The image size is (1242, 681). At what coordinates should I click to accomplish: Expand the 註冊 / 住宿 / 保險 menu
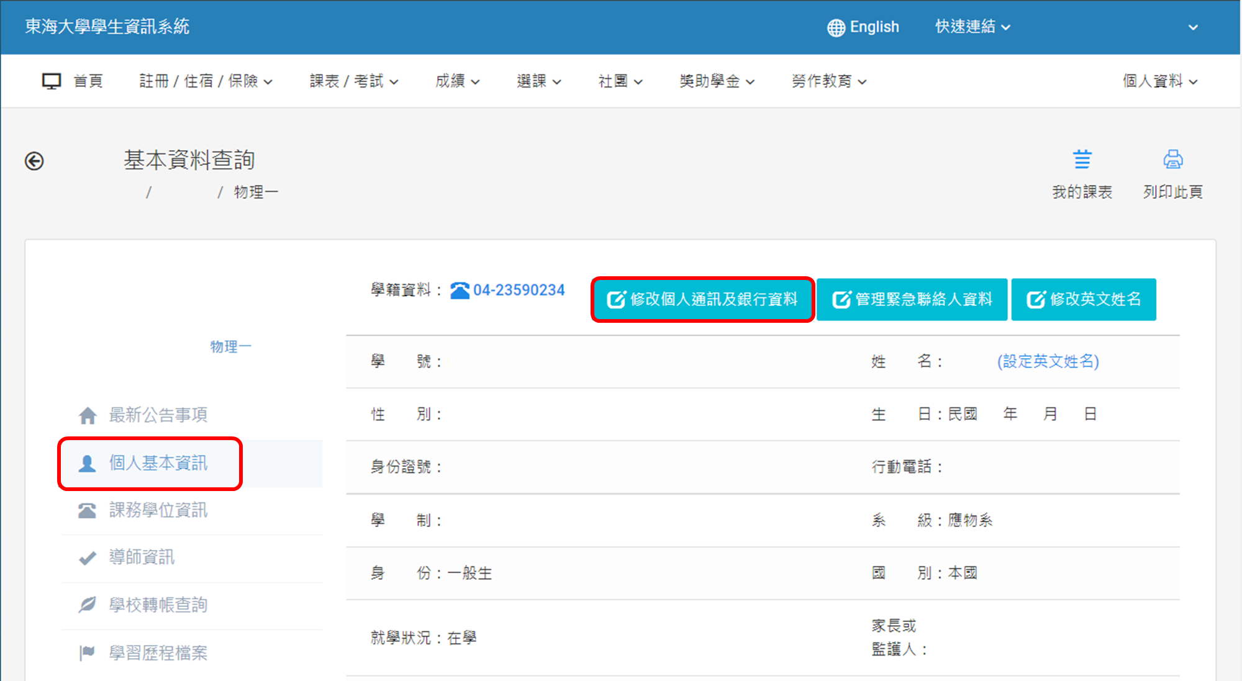206,81
